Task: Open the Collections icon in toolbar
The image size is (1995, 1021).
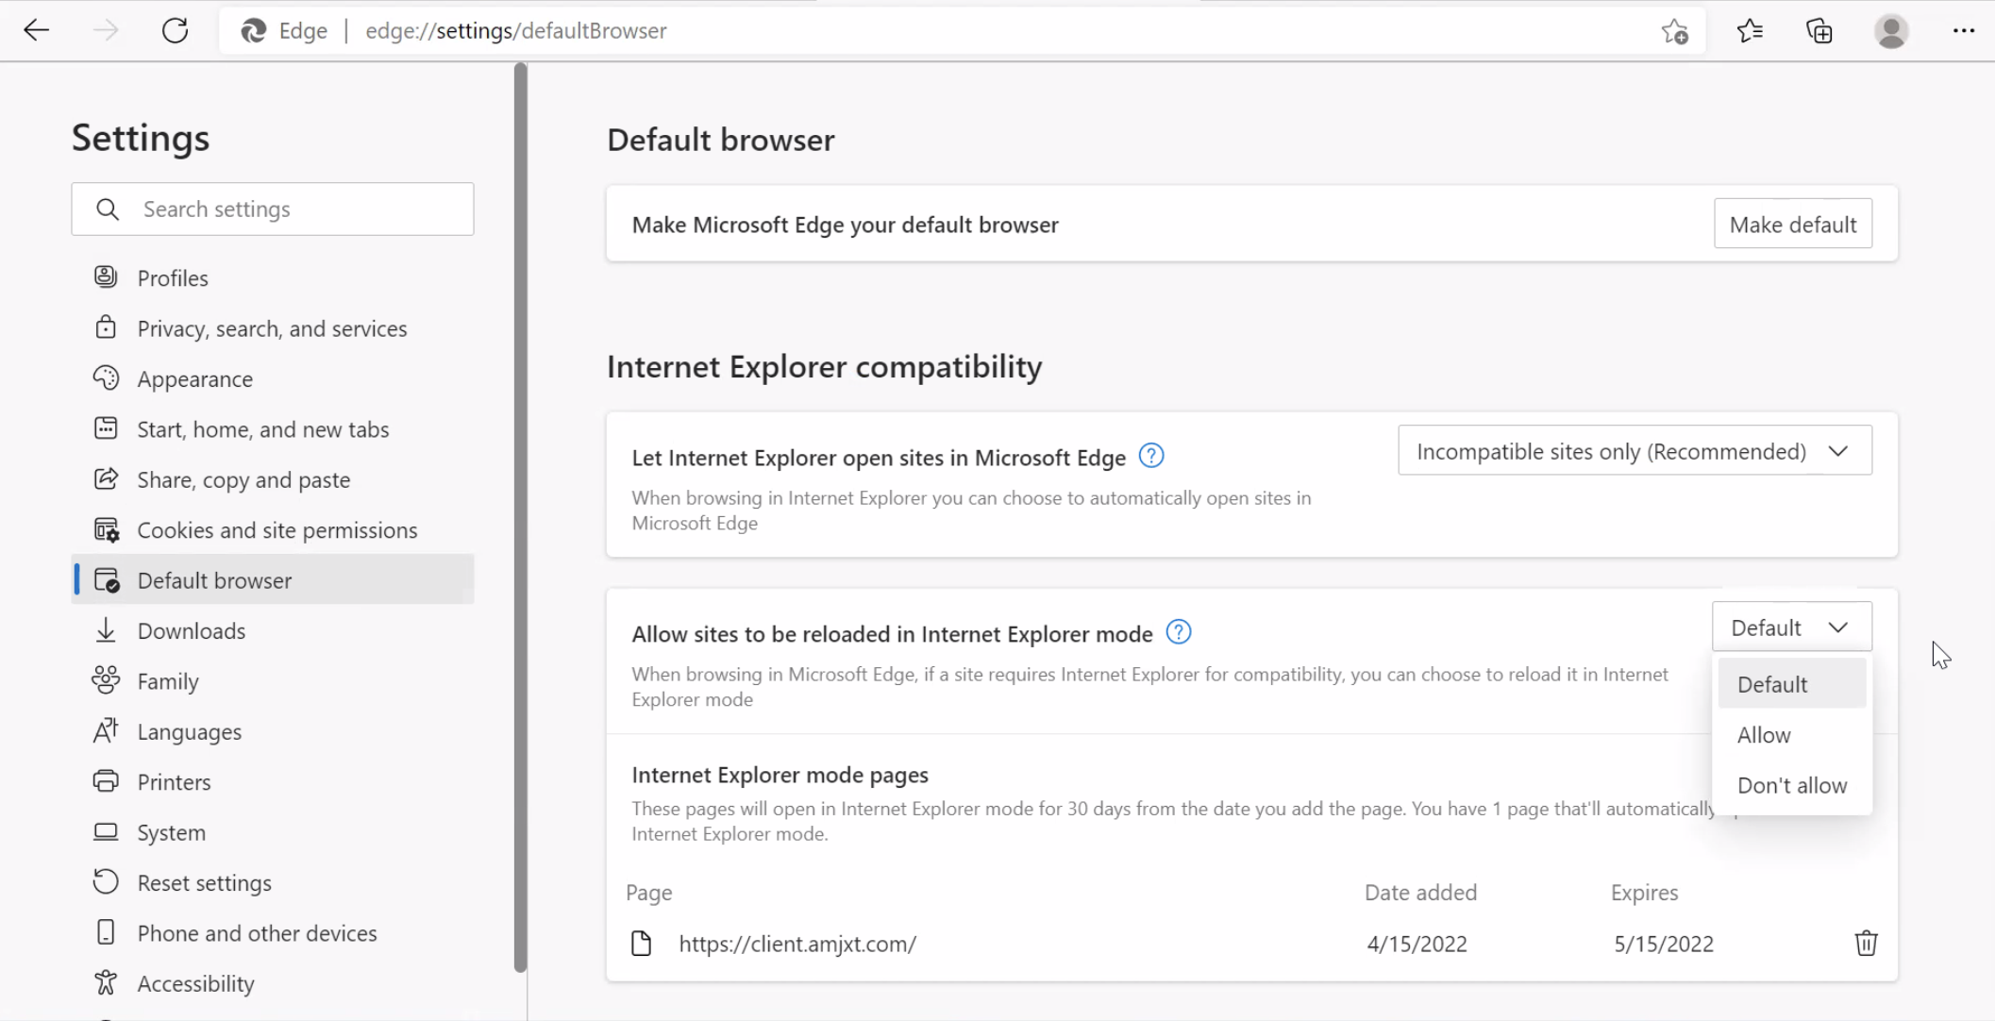Action: coord(1819,31)
